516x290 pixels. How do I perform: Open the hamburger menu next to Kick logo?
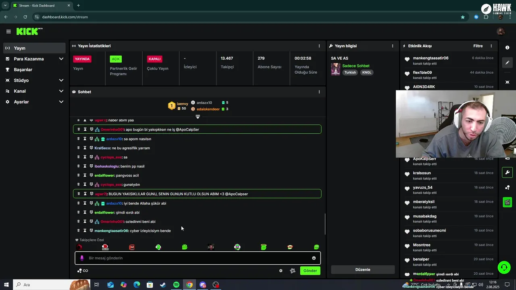8,31
